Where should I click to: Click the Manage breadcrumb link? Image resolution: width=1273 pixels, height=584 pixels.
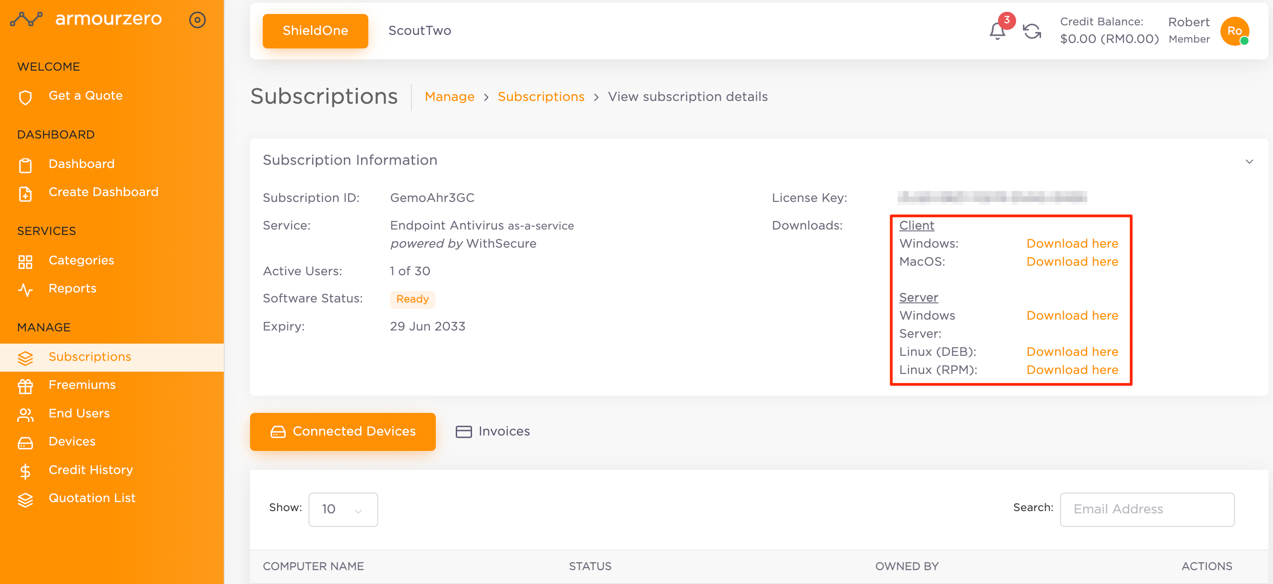(x=449, y=97)
